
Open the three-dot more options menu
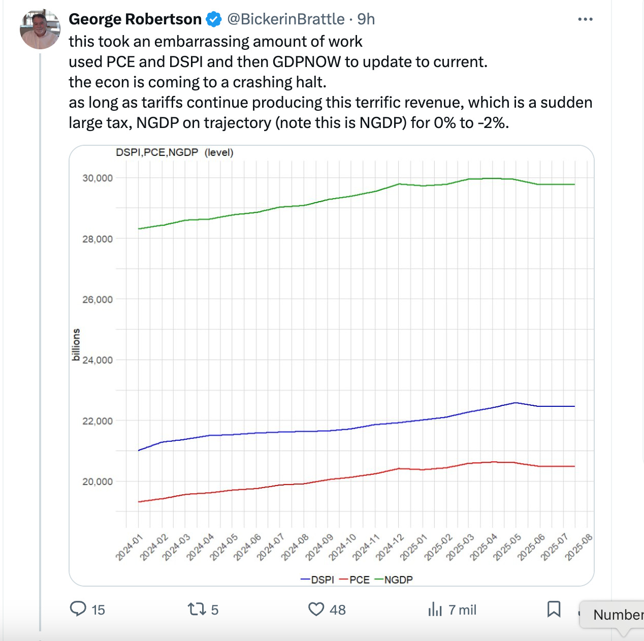point(585,19)
